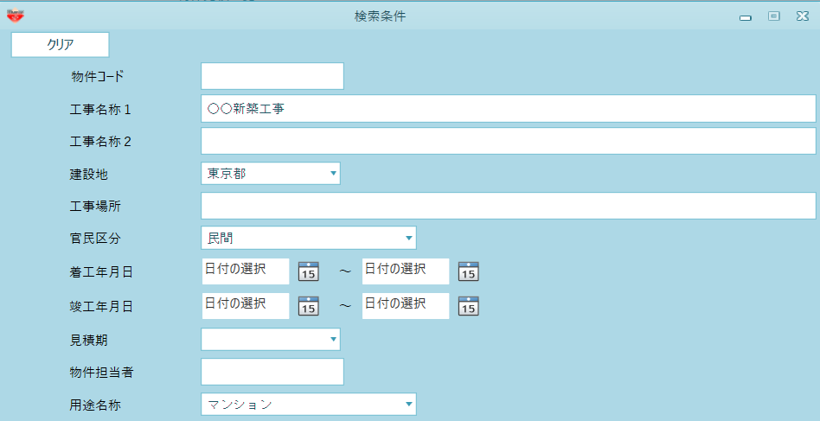Click the 着工年月日 end date field
Viewport: 820px width, 421px height.
click(x=406, y=271)
